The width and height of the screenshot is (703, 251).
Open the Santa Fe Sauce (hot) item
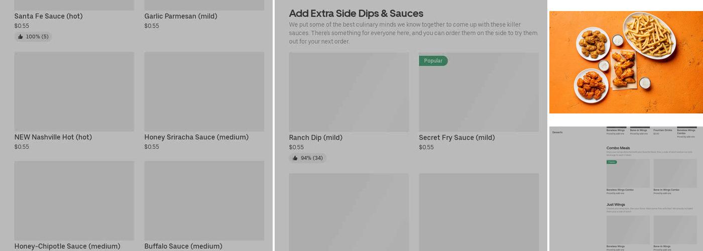[48, 16]
